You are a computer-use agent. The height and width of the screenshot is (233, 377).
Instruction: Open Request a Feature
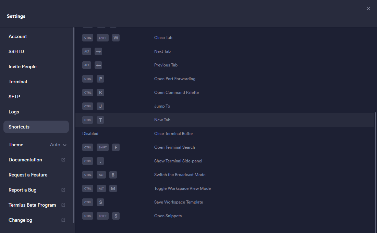pyautogui.click(x=36, y=175)
